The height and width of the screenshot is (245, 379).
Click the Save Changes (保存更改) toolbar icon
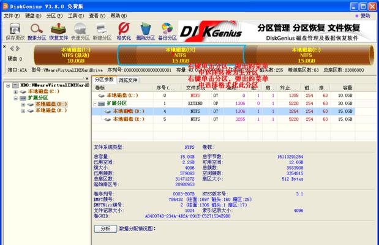[x=15, y=31]
